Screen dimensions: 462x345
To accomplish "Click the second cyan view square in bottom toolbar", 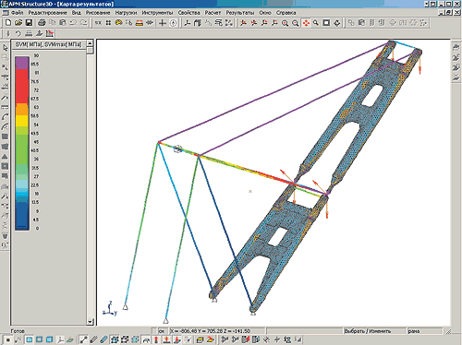I will click(39, 339).
